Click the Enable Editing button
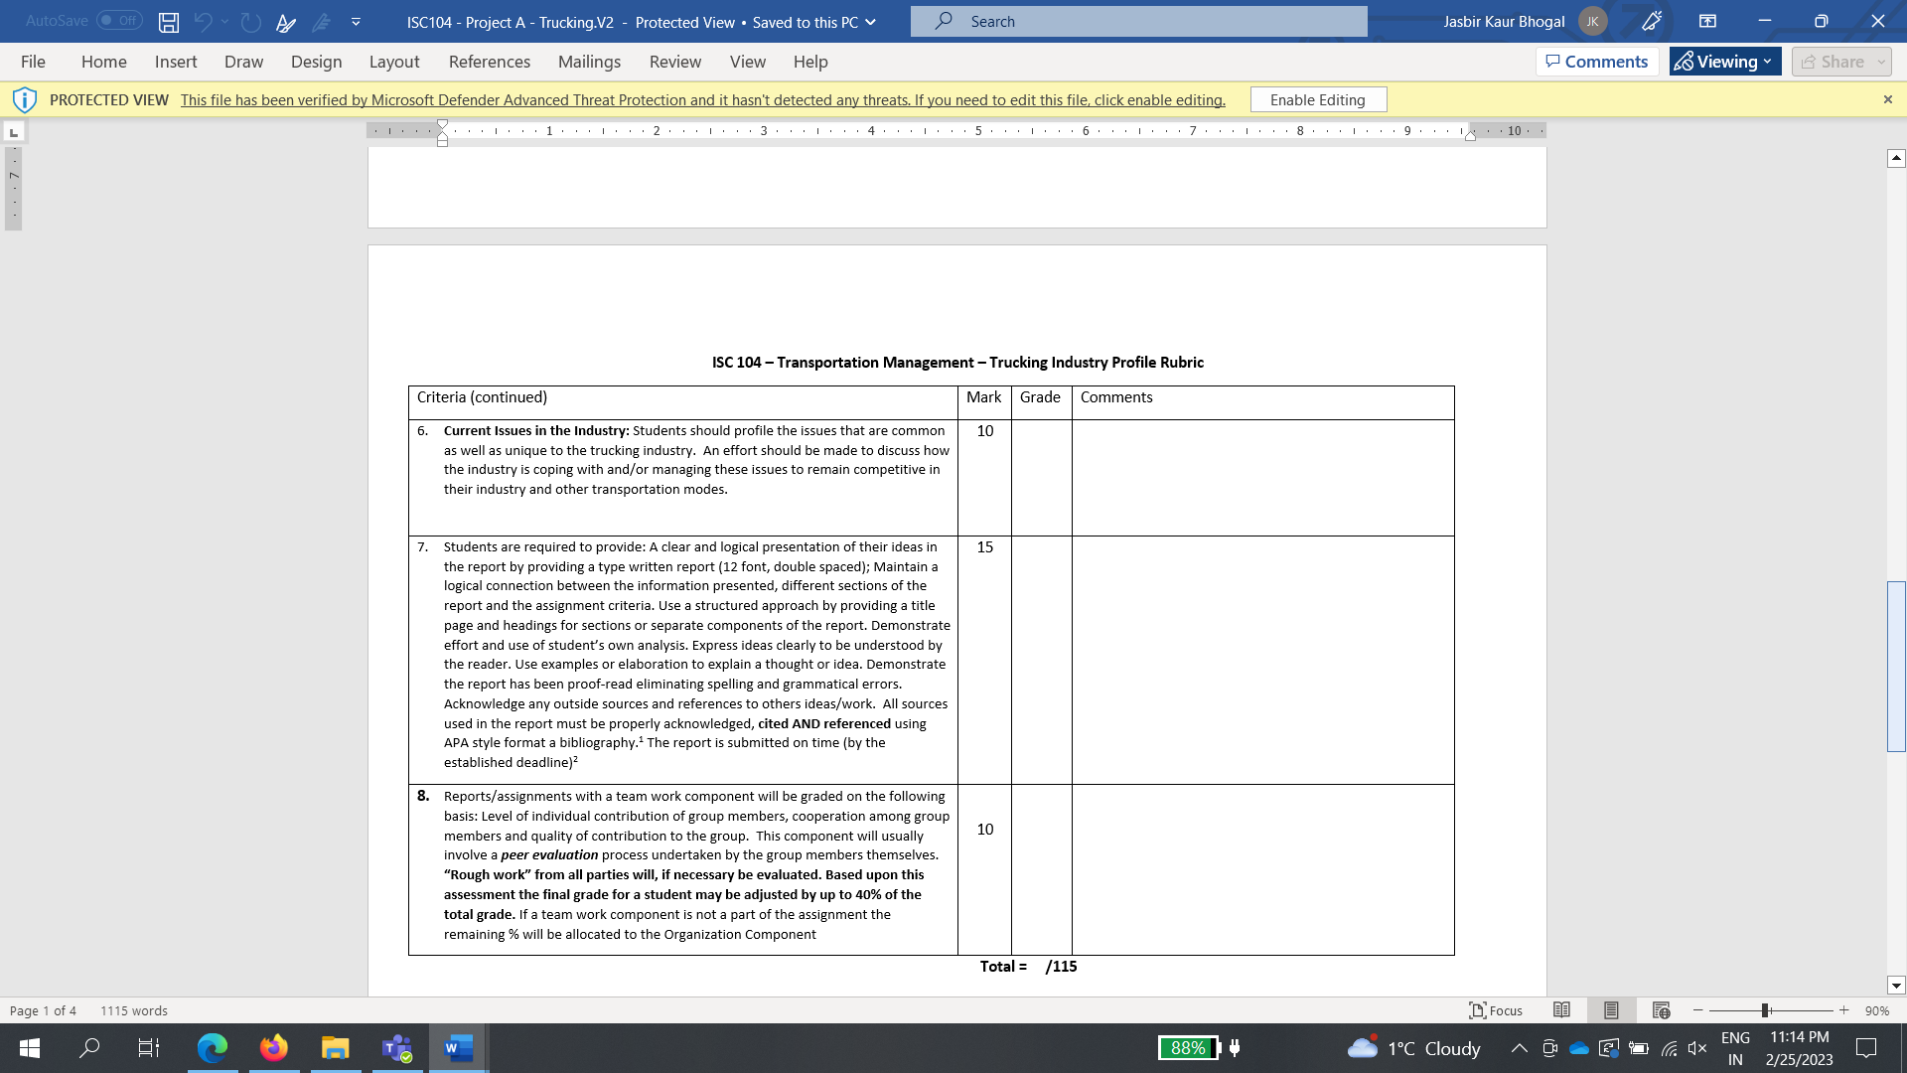 [x=1317, y=99]
